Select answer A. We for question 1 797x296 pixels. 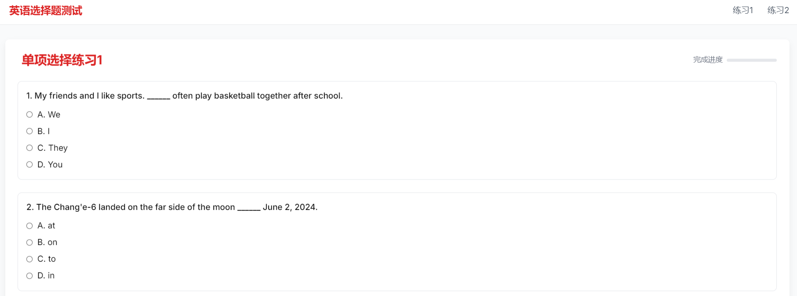29,114
